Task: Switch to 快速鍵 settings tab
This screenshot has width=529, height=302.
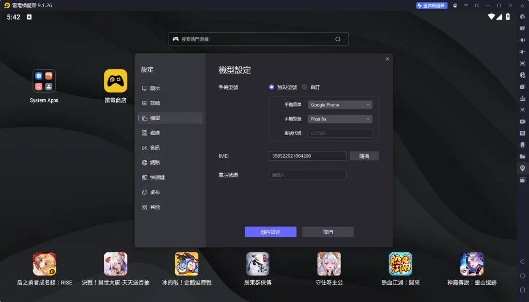Action: [x=170, y=177]
